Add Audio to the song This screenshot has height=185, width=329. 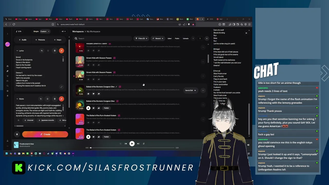[x=23, y=40]
